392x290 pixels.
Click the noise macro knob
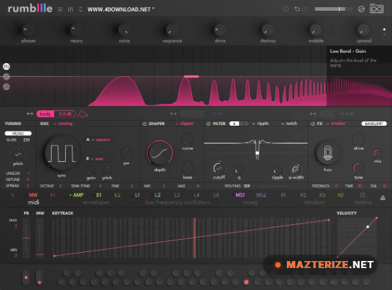pos(124,30)
